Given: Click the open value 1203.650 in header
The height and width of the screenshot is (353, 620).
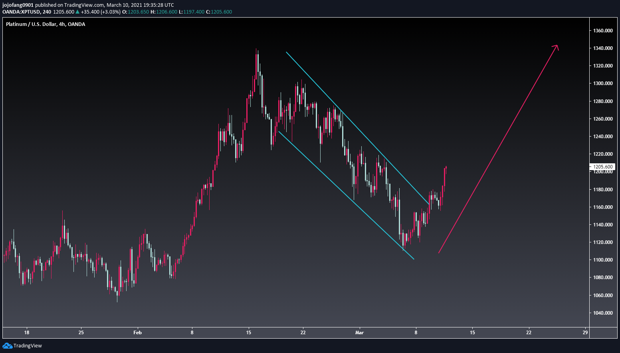Looking at the screenshot, I should tap(138, 12).
